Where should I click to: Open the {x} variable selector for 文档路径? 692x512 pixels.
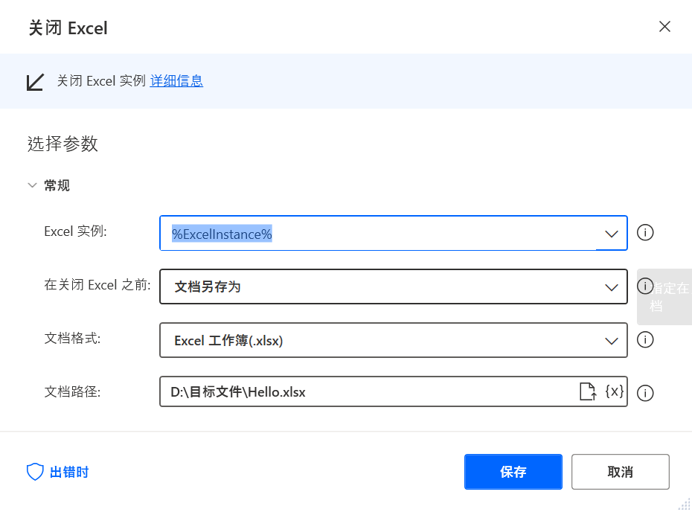[613, 392]
